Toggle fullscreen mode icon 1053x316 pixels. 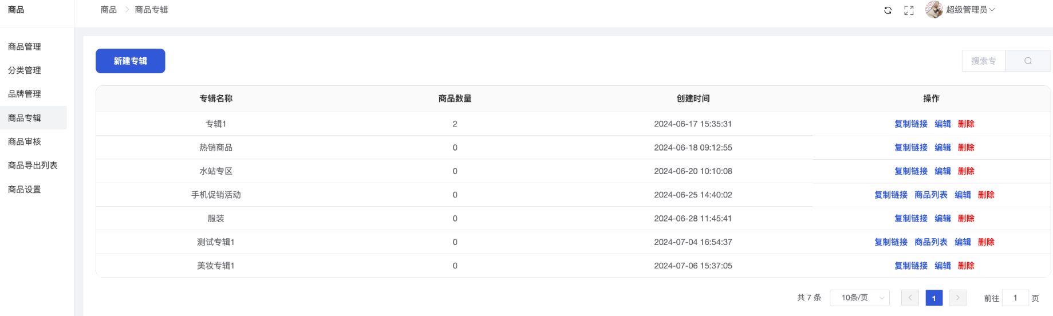(x=909, y=10)
